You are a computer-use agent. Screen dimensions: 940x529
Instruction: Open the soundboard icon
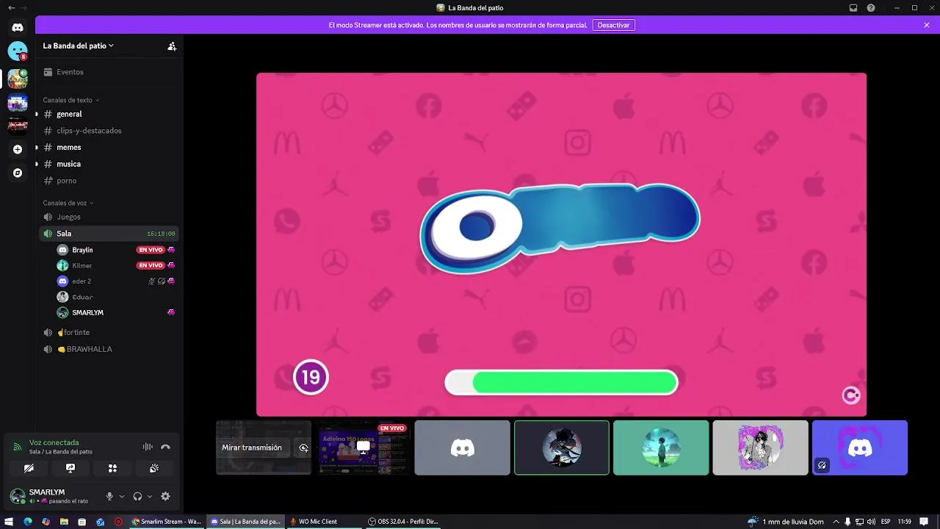pyautogui.click(x=154, y=468)
